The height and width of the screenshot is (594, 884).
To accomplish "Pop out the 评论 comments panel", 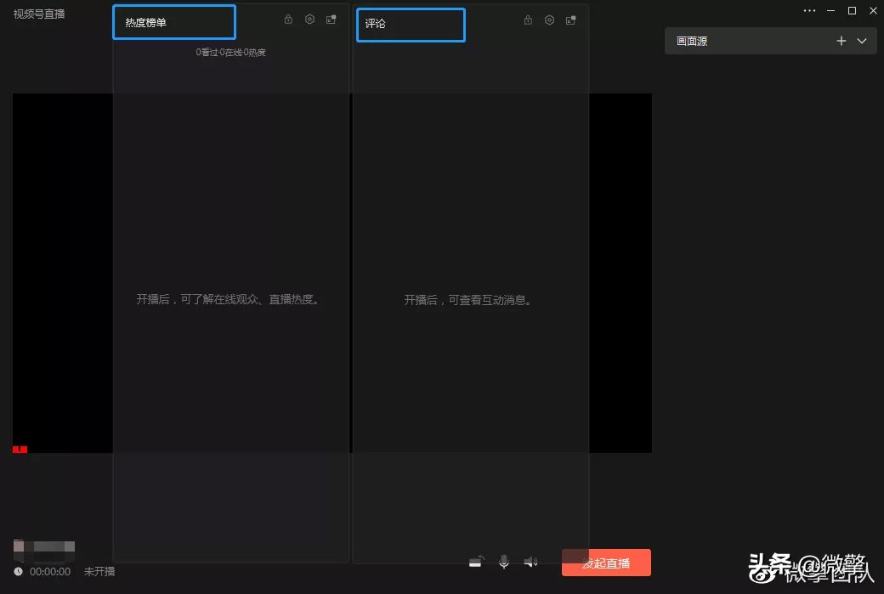I will [x=570, y=19].
